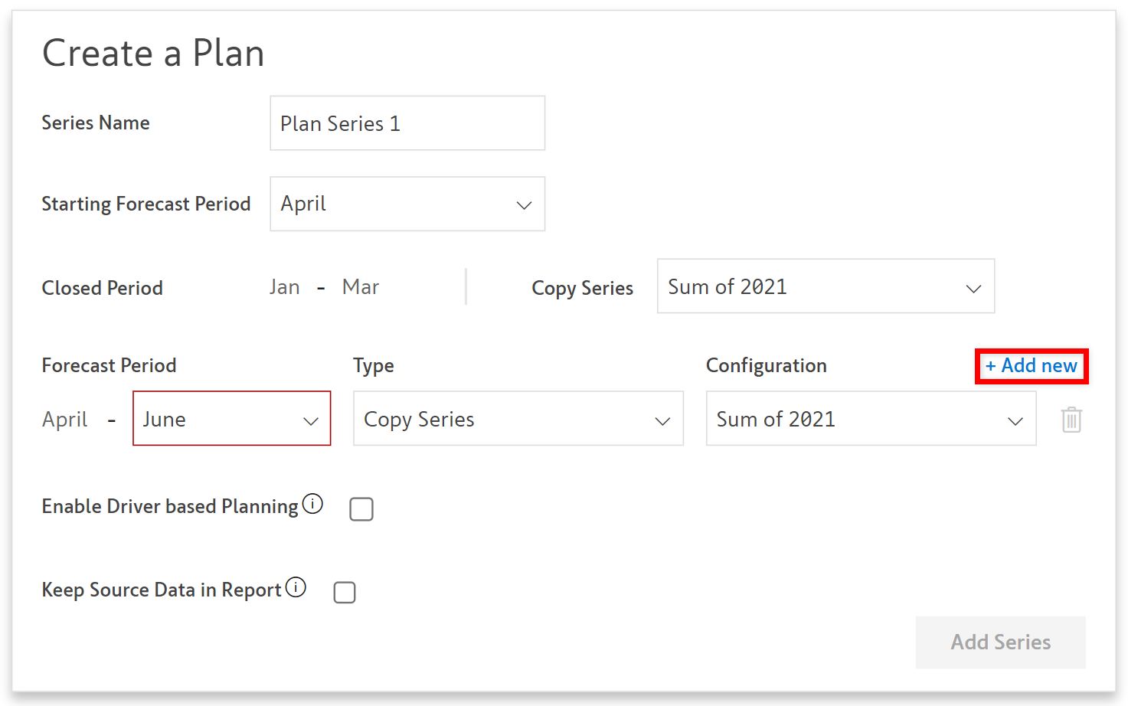1128x706 pixels.
Task: Delete the forecast period row with trash icon
Action: click(x=1071, y=420)
